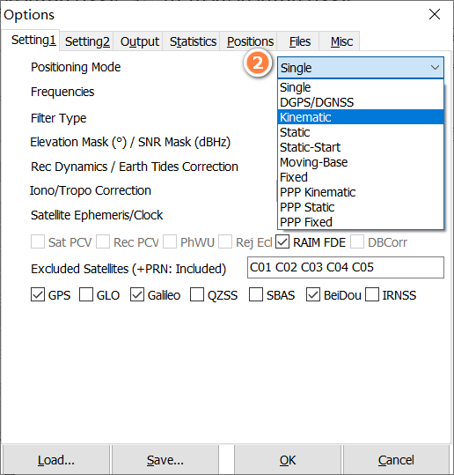Tick the QZSS checkbox
The height and width of the screenshot is (475, 454).
197,294
